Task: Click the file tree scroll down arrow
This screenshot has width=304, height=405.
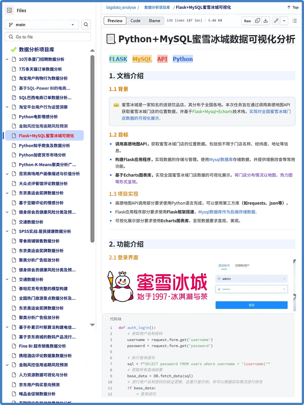Action: [92, 325]
